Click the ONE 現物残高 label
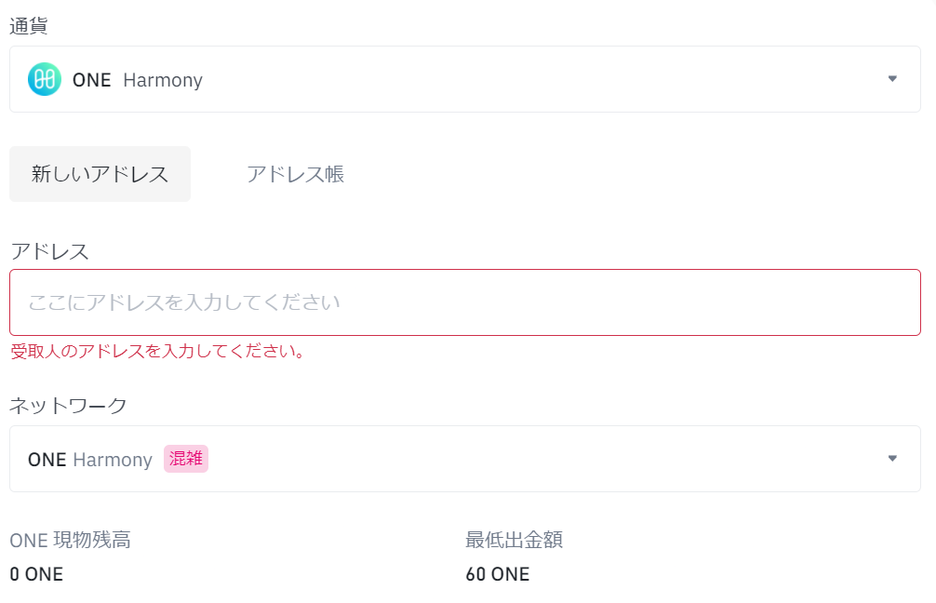936x603 pixels. [70, 541]
